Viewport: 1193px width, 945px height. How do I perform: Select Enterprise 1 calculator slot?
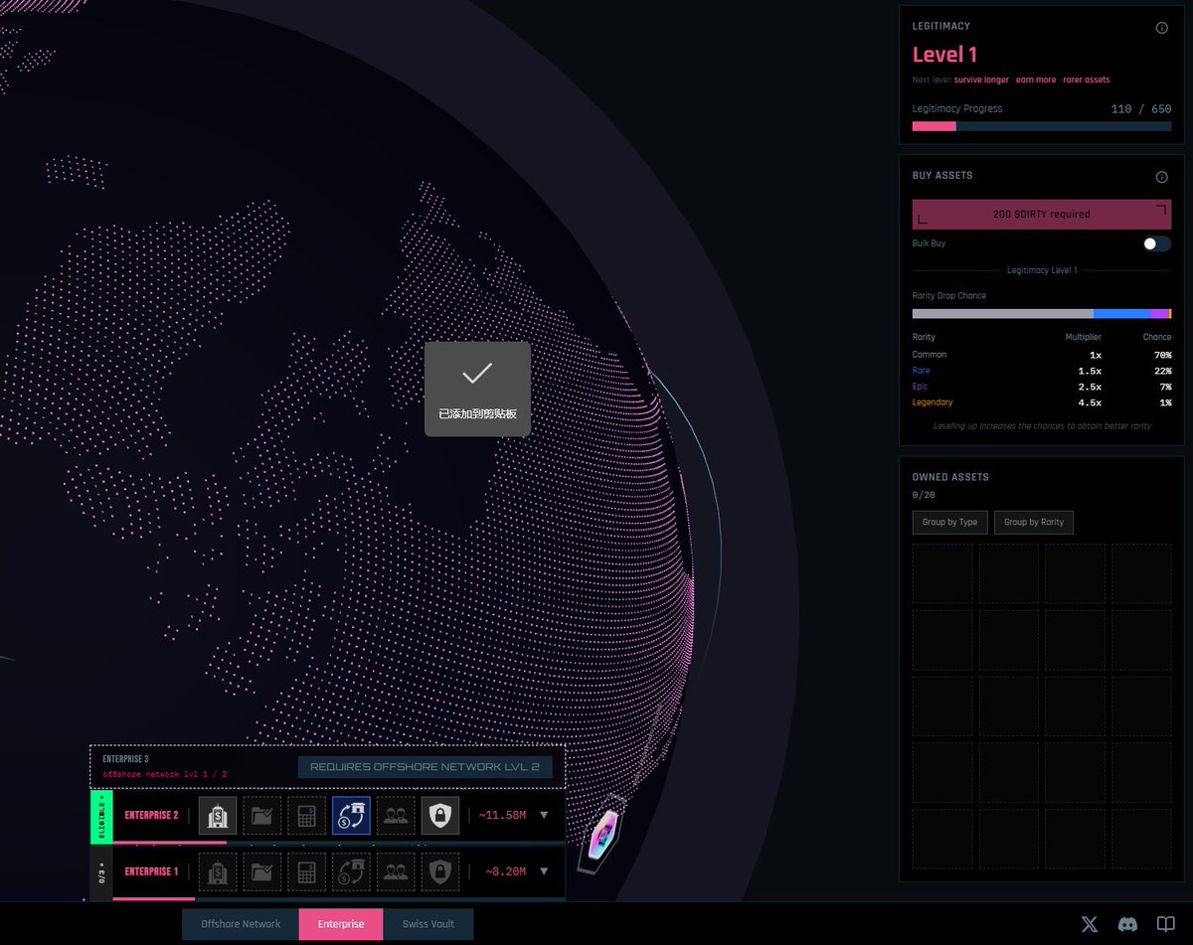[x=307, y=871]
